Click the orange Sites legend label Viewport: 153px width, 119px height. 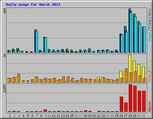tap(150, 78)
